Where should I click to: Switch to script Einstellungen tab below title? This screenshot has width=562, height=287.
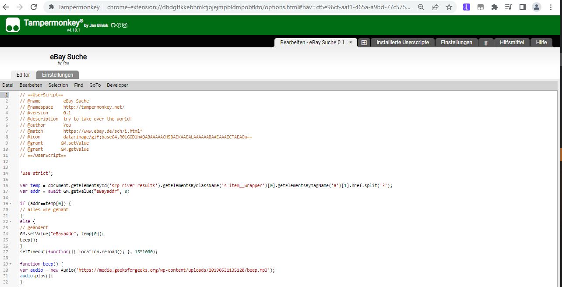pyautogui.click(x=58, y=75)
